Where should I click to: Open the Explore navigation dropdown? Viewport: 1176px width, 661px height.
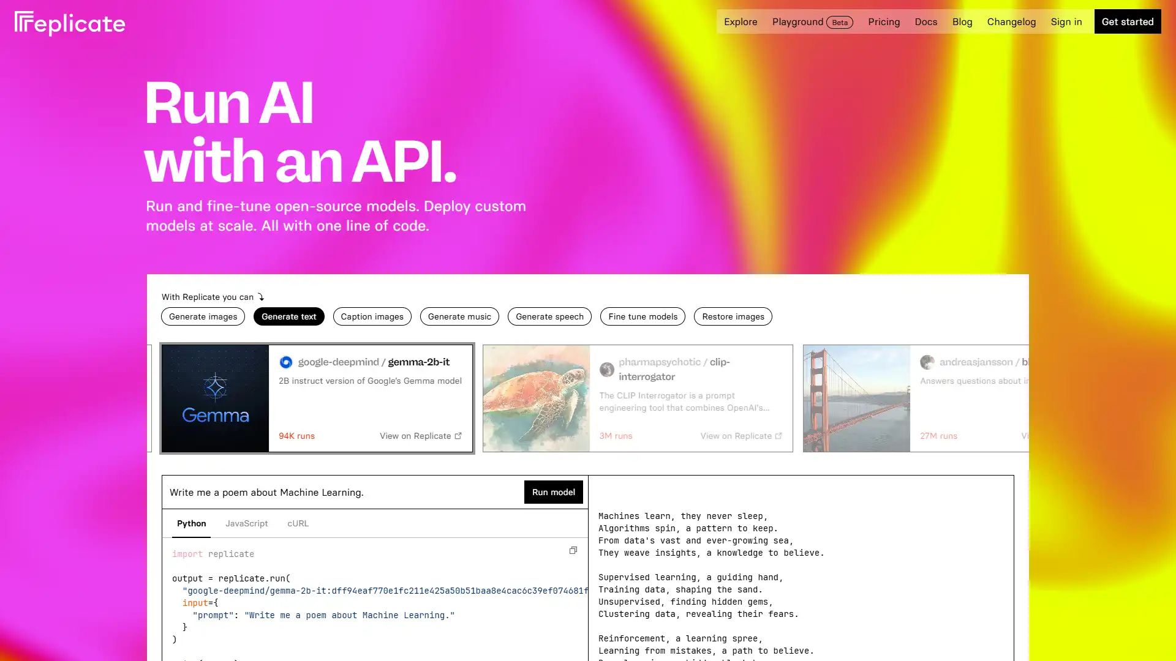pos(740,21)
